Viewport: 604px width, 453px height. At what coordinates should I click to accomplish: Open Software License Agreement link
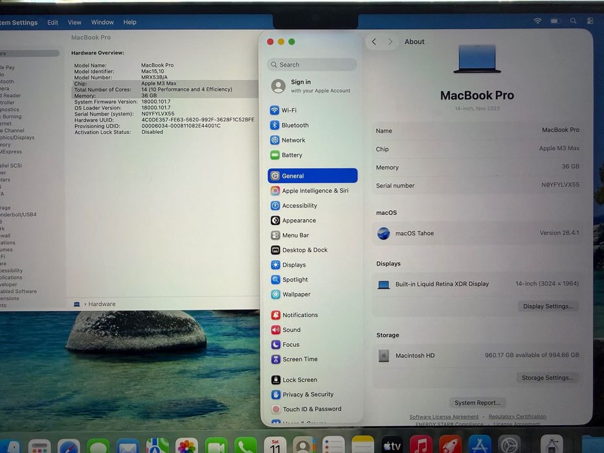443,417
